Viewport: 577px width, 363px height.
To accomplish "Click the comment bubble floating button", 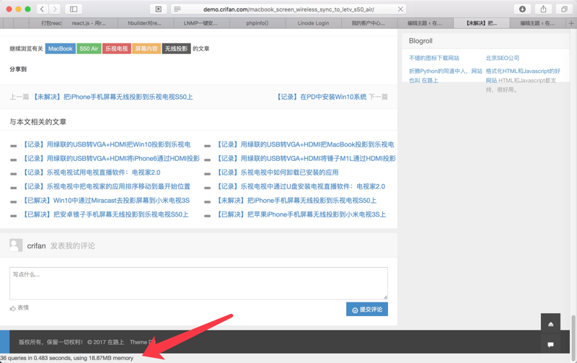I will tap(550, 344).
